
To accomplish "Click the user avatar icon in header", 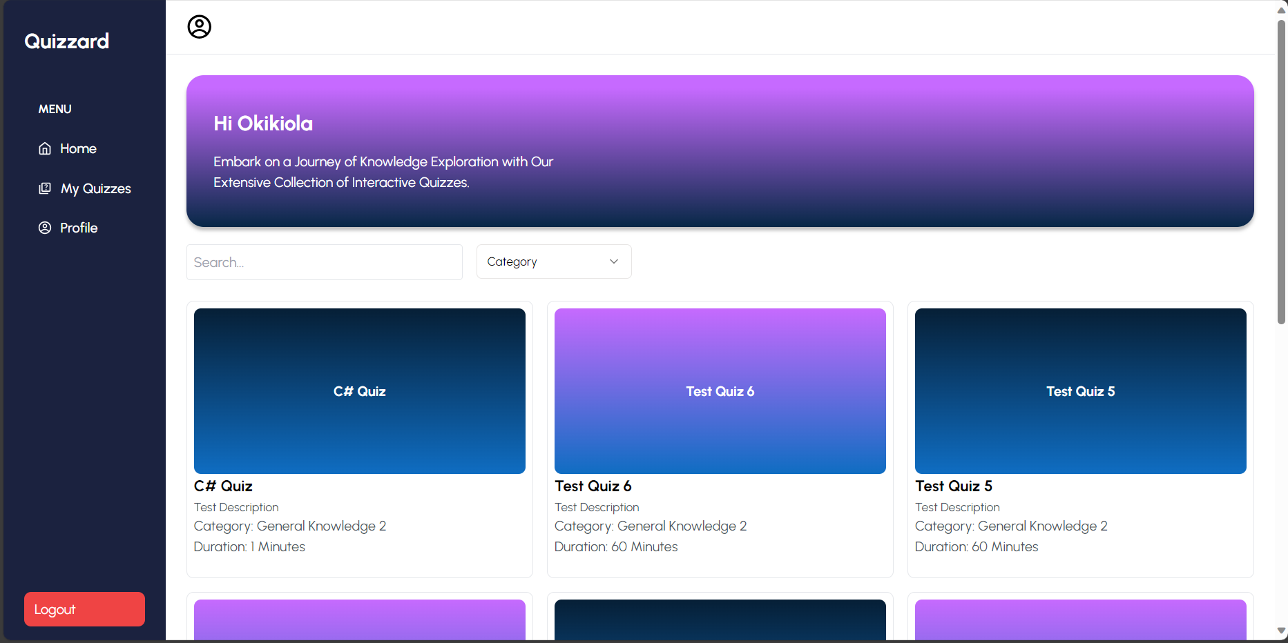I will coord(199,27).
